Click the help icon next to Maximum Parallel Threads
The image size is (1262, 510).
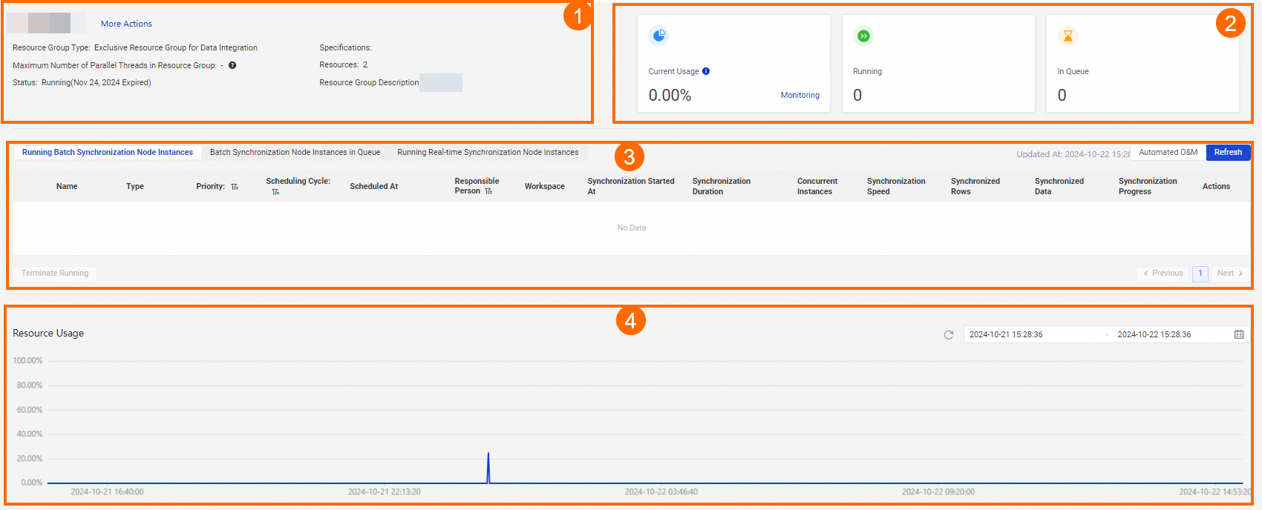(x=232, y=65)
